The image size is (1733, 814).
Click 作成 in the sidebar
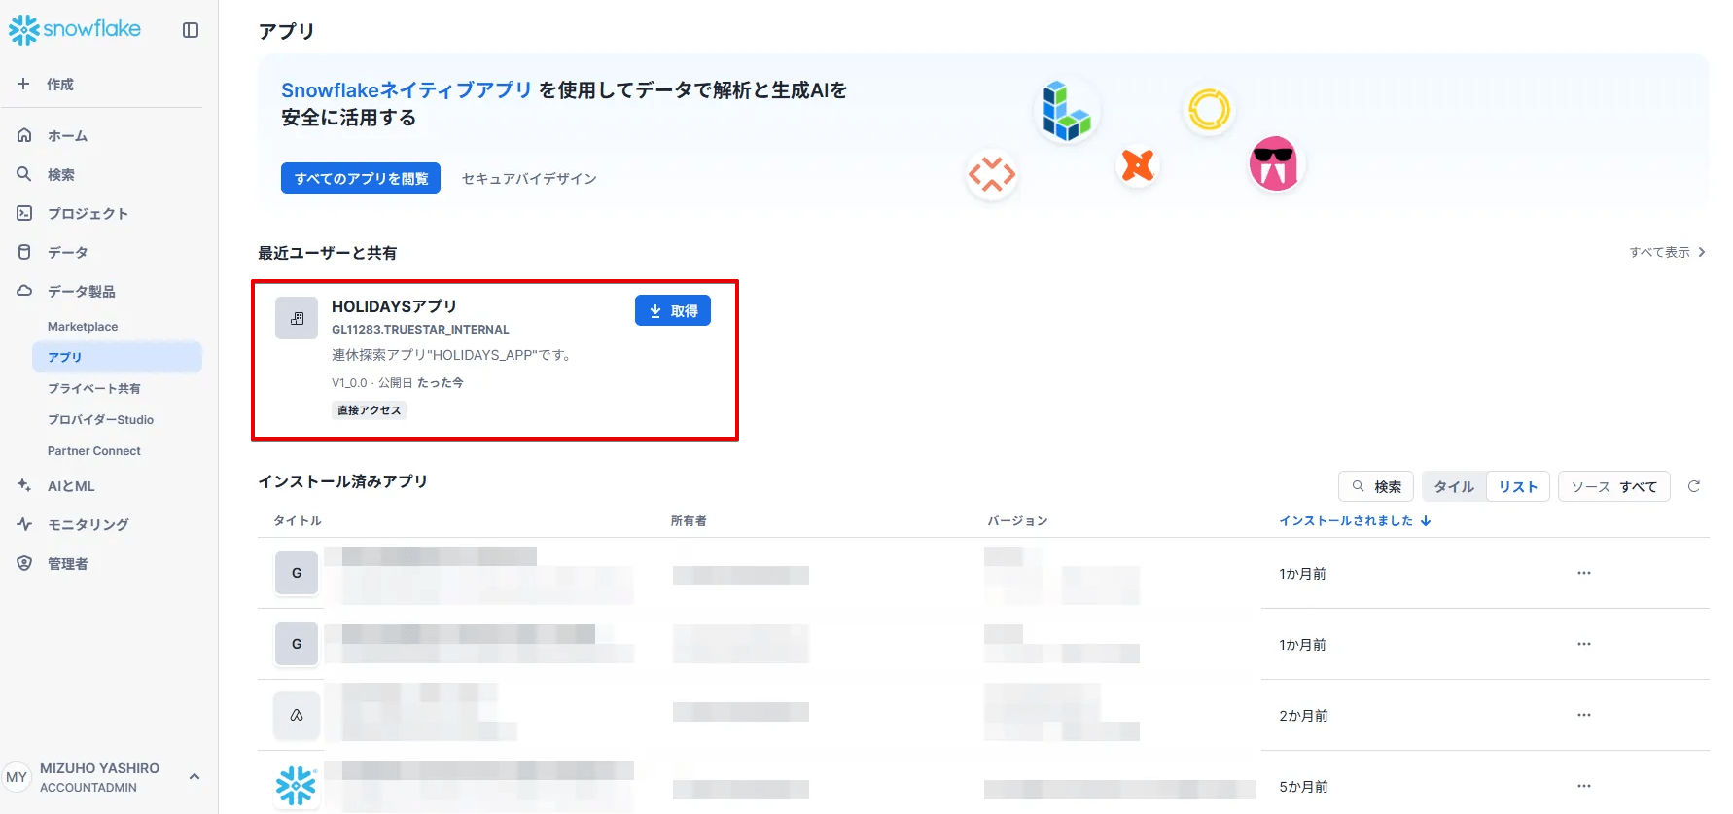(60, 84)
